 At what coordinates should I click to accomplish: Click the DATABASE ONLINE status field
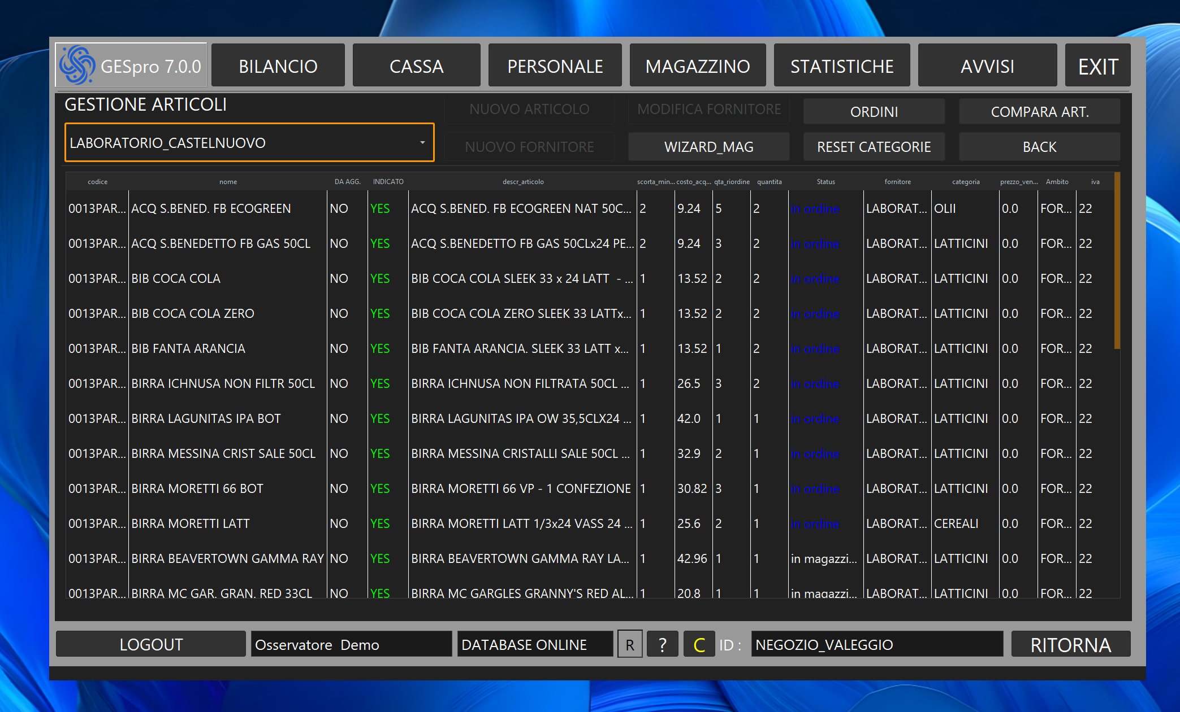tap(535, 644)
